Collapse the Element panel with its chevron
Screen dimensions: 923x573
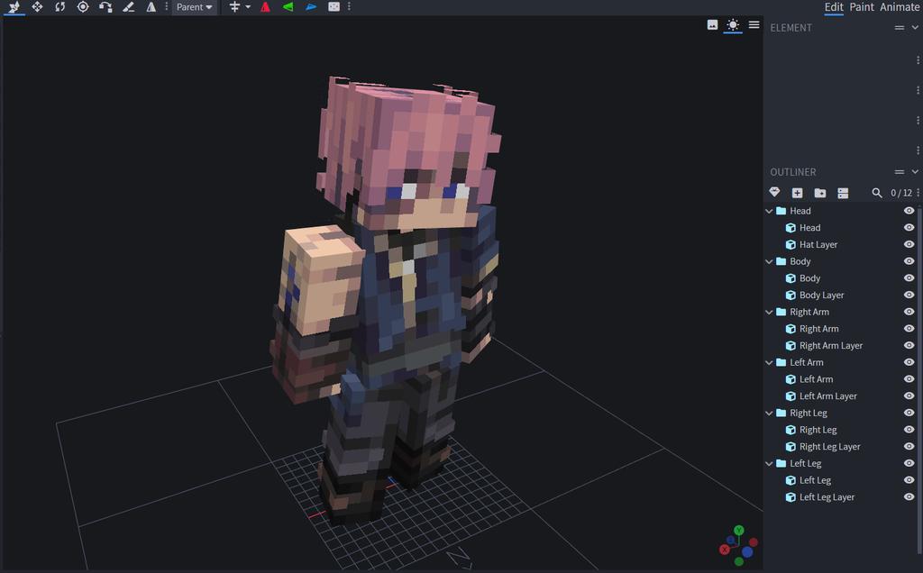pyautogui.click(x=915, y=28)
